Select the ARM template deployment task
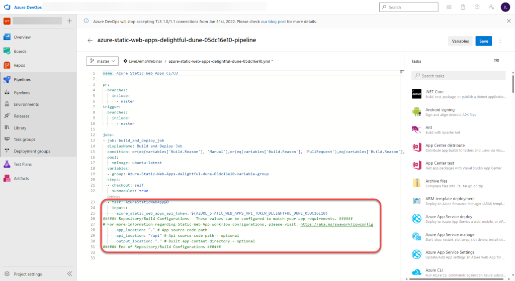515x281 pixels. pos(459,201)
